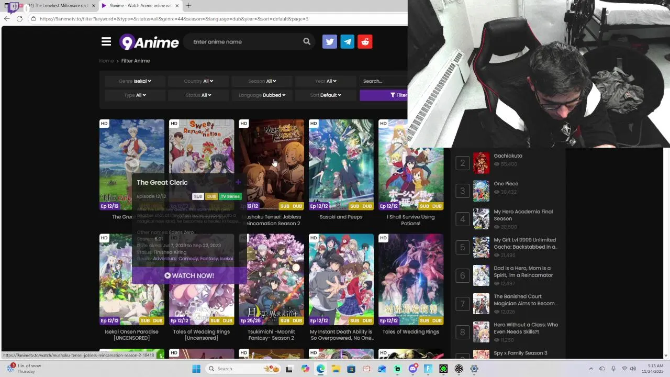Image resolution: width=670 pixels, height=377 pixels.
Task: Open the Twitter share button
Action: (330, 42)
